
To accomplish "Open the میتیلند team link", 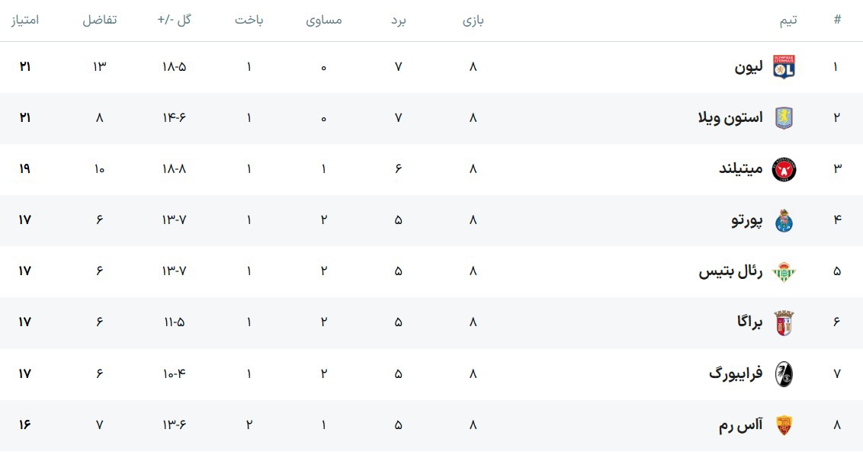I will (740, 169).
